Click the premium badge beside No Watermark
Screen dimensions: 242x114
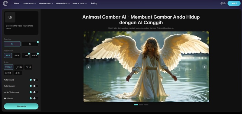[x=31, y=92]
